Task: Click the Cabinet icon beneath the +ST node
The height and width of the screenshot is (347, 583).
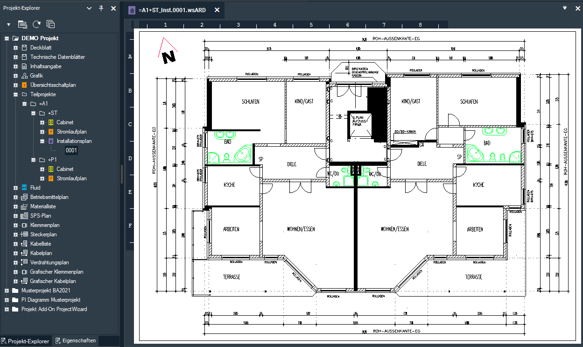Action: pyautogui.click(x=51, y=122)
